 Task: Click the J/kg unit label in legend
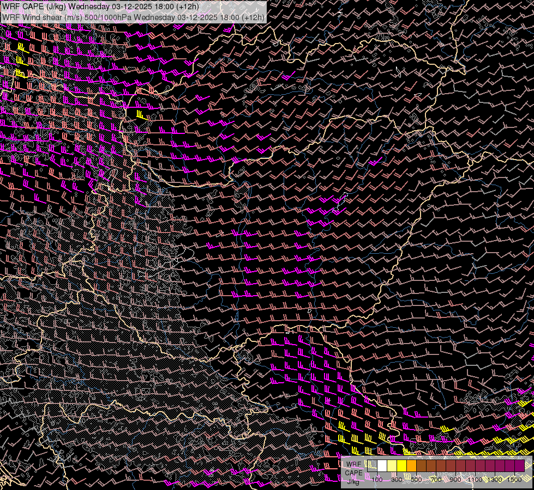pos(353,482)
